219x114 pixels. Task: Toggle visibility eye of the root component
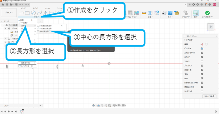(6, 25)
